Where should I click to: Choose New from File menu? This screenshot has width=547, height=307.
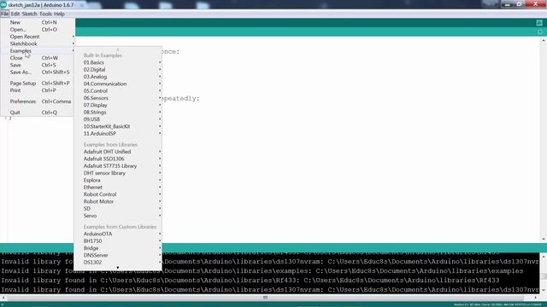tap(38, 22)
